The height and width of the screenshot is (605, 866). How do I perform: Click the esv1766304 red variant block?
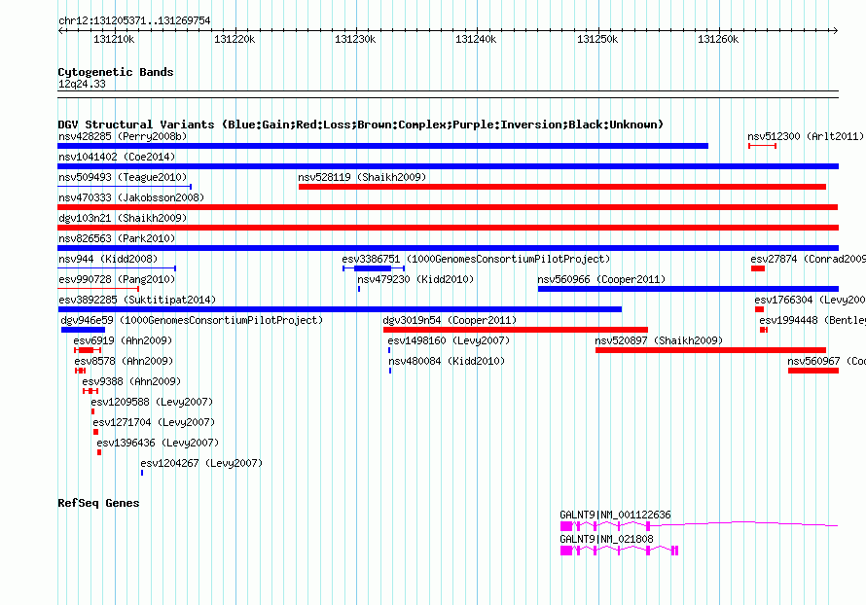759,309
